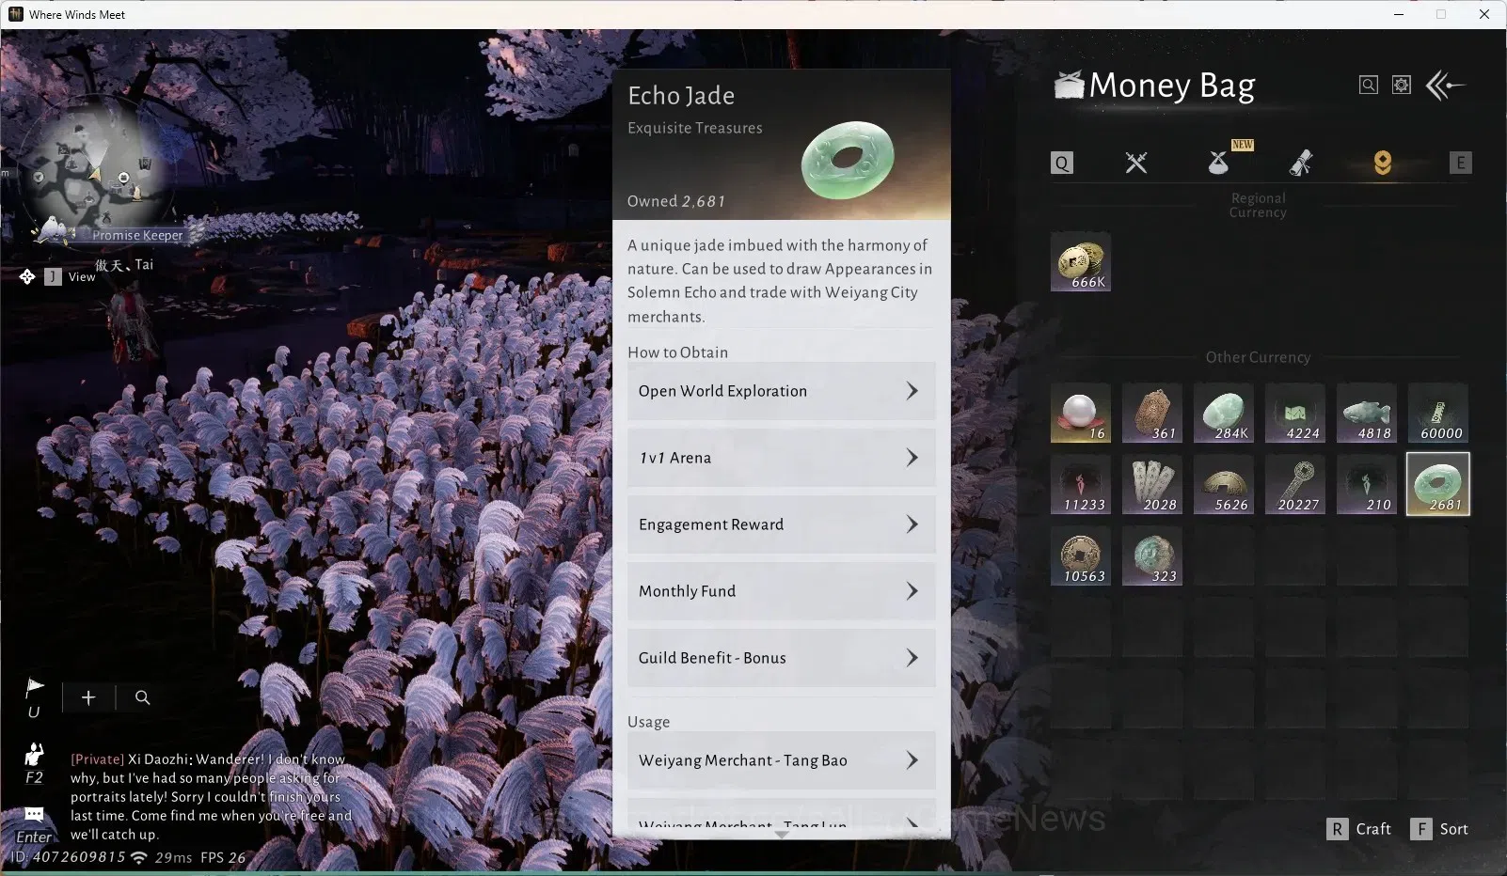
Task: Expand the Monthly Fund obtain option
Action: (781, 591)
